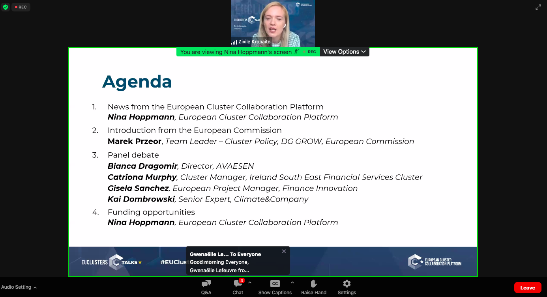Screen dimensions: 547x297
Task: Enter full screen with the expand arrows icon
Action: click(x=538, y=7)
